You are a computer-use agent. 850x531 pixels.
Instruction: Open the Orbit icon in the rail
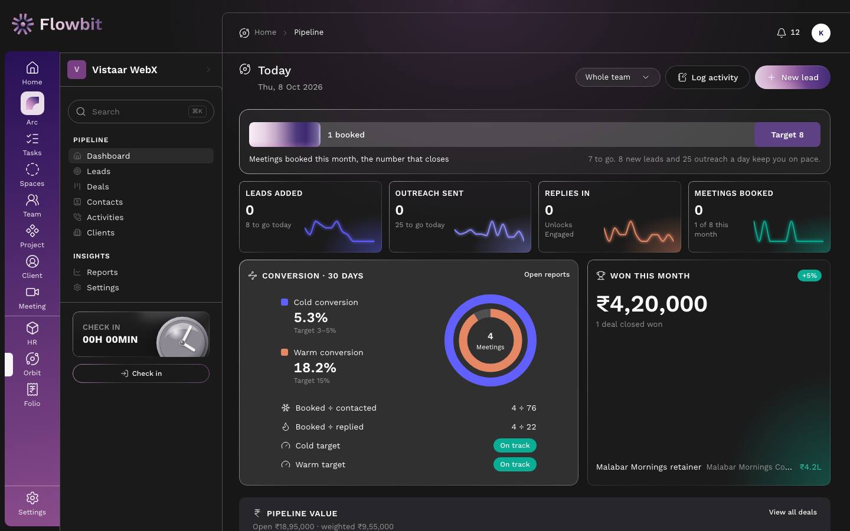click(x=32, y=359)
